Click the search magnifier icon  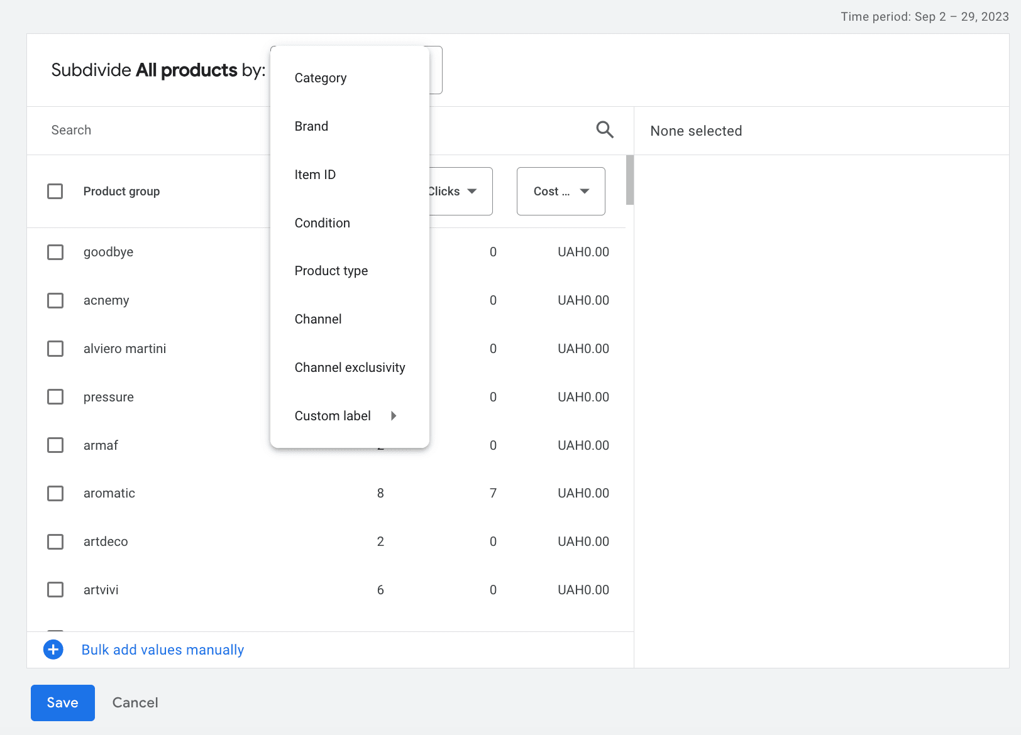click(604, 130)
